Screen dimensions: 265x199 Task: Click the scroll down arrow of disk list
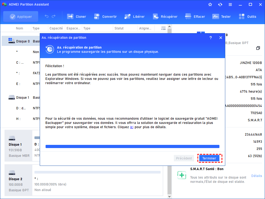click(170, 196)
